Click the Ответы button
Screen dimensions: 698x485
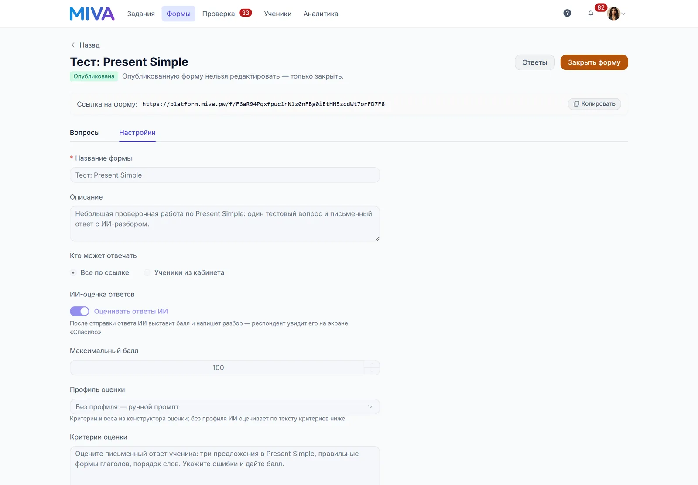pyautogui.click(x=534, y=62)
